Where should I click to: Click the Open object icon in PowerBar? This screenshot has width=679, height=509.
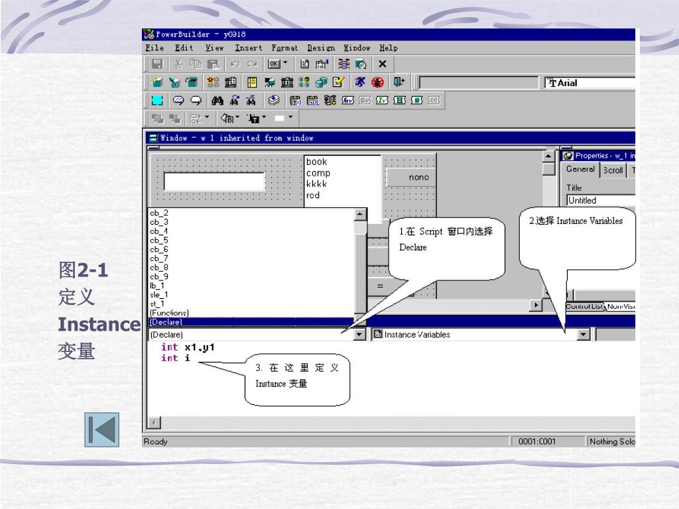192,82
